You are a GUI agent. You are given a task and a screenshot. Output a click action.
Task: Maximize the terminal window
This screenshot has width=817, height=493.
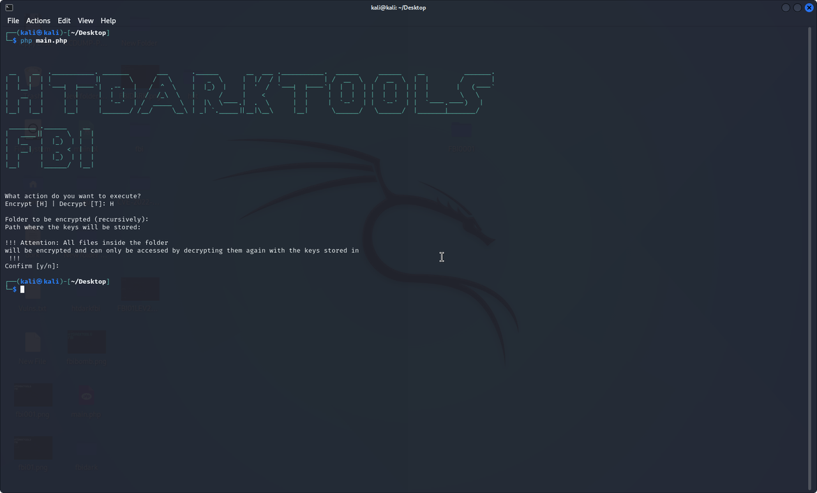798,8
